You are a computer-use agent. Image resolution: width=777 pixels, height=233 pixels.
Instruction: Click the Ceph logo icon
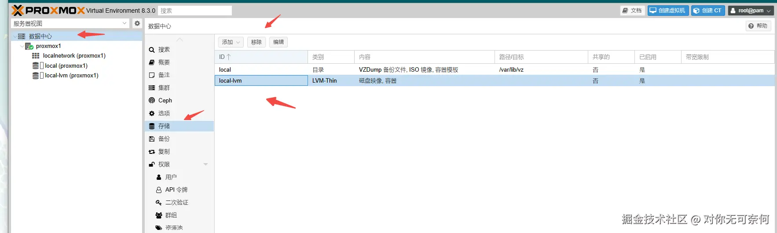[x=152, y=100]
